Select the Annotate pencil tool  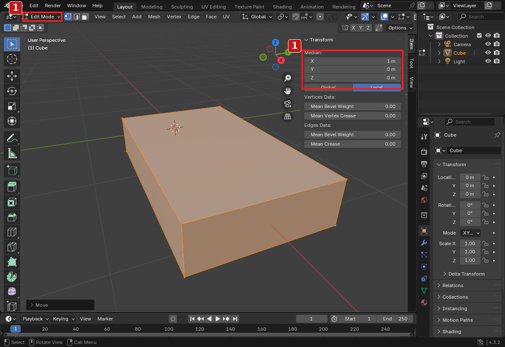click(x=12, y=138)
